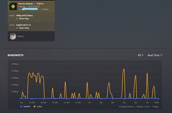Toggle the REMOTE legend series
Screen dimensions: 172x113
pyautogui.click(x=25, y=106)
